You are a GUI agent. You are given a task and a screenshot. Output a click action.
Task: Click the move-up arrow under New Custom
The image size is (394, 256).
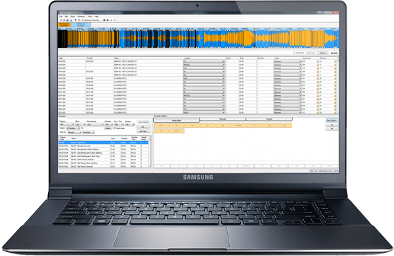pyautogui.click(x=332, y=125)
